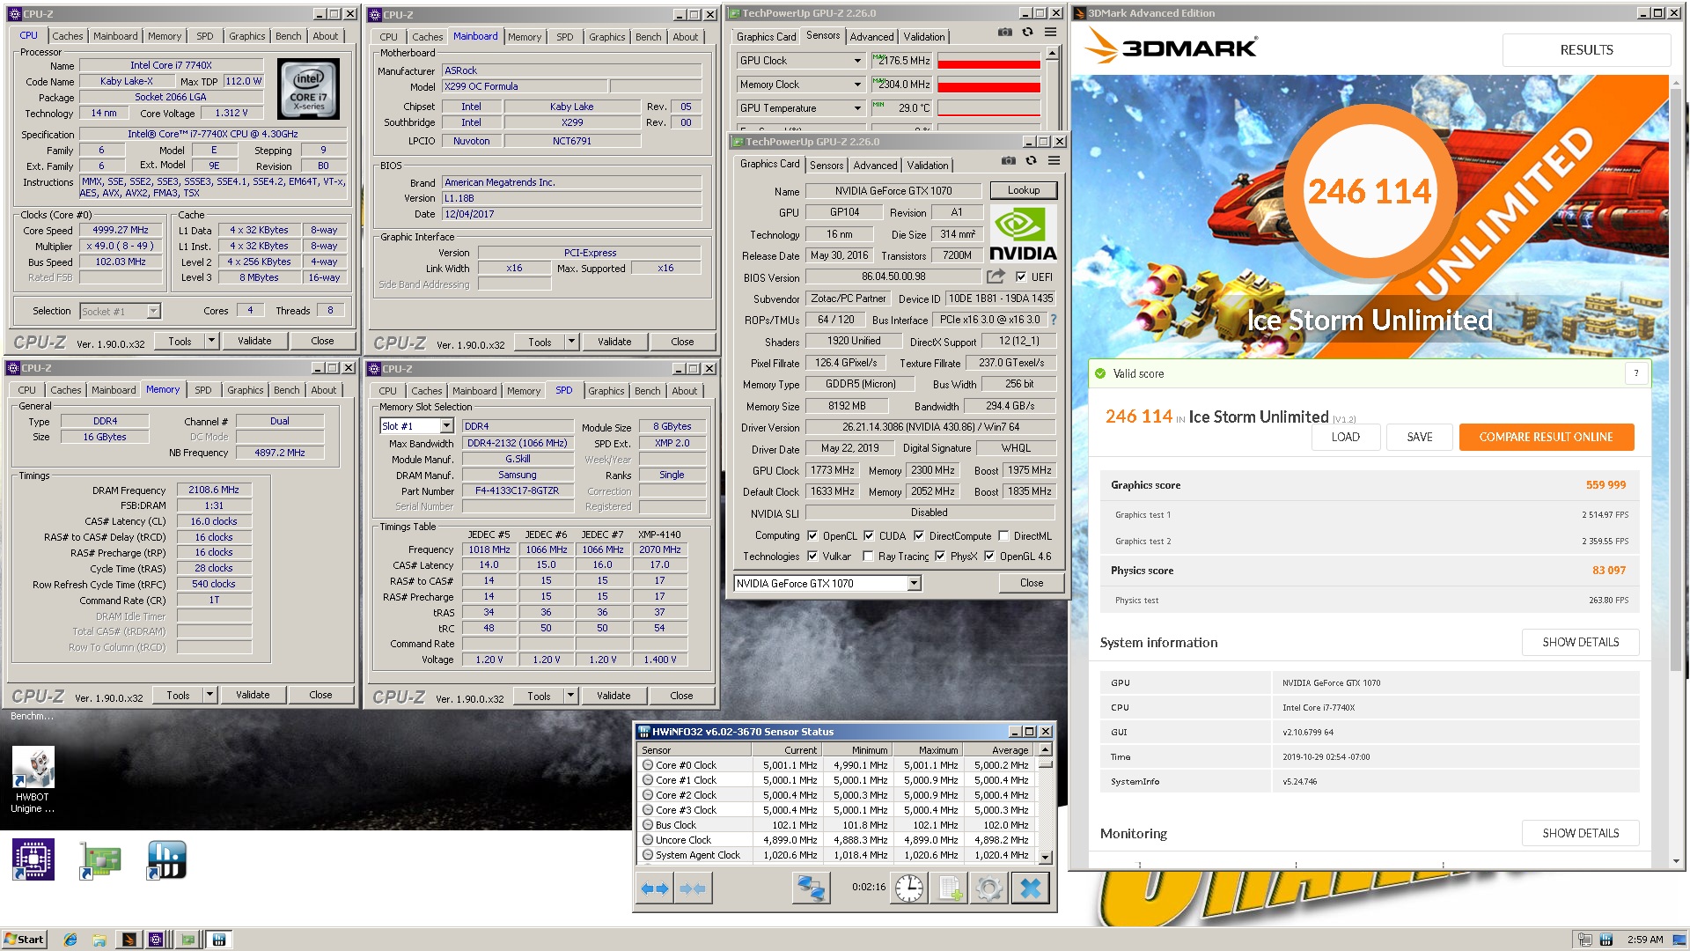Open HWiNFO desktop shortcut icon
Viewport: 1690px width, 951px height.
pyautogui.click(x=166, y=859)
